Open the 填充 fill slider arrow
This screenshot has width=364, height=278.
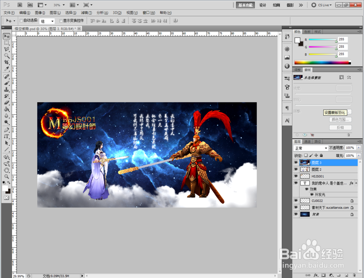tap(359, 156)
